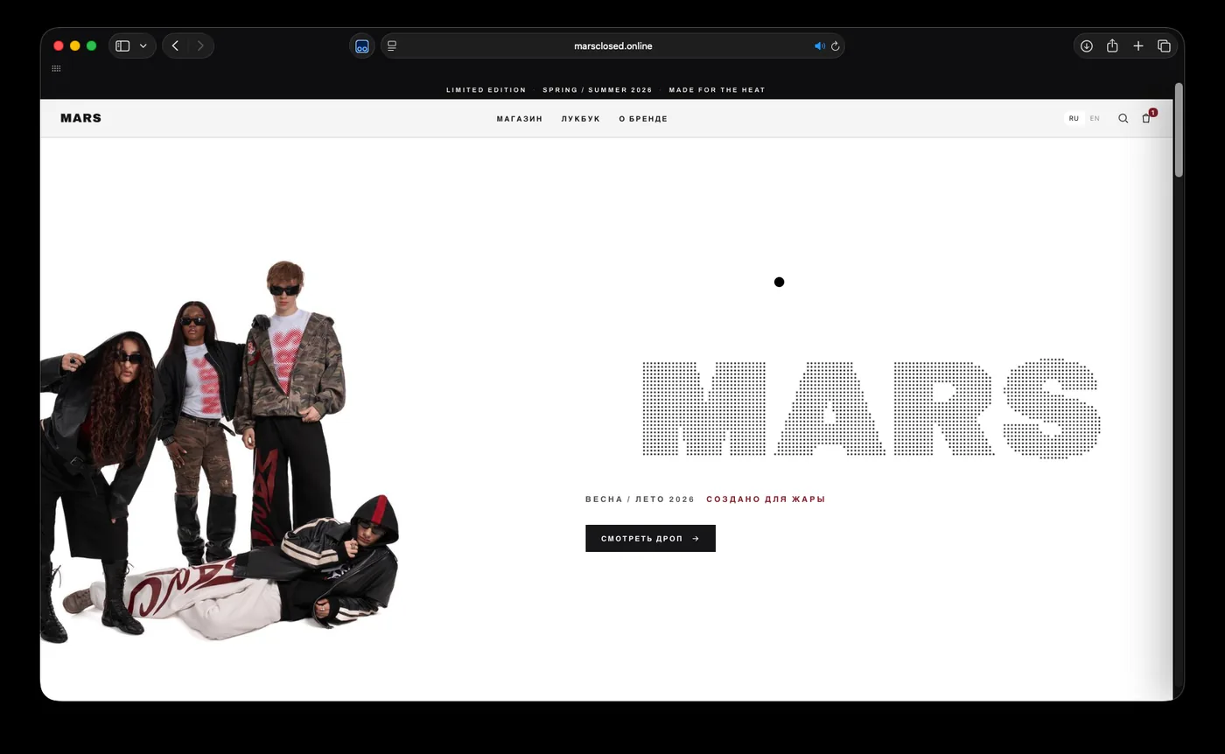Screen dimensions: 1225x754
Task: Enter full screen with the green button
Action: (x=91, y=45)
